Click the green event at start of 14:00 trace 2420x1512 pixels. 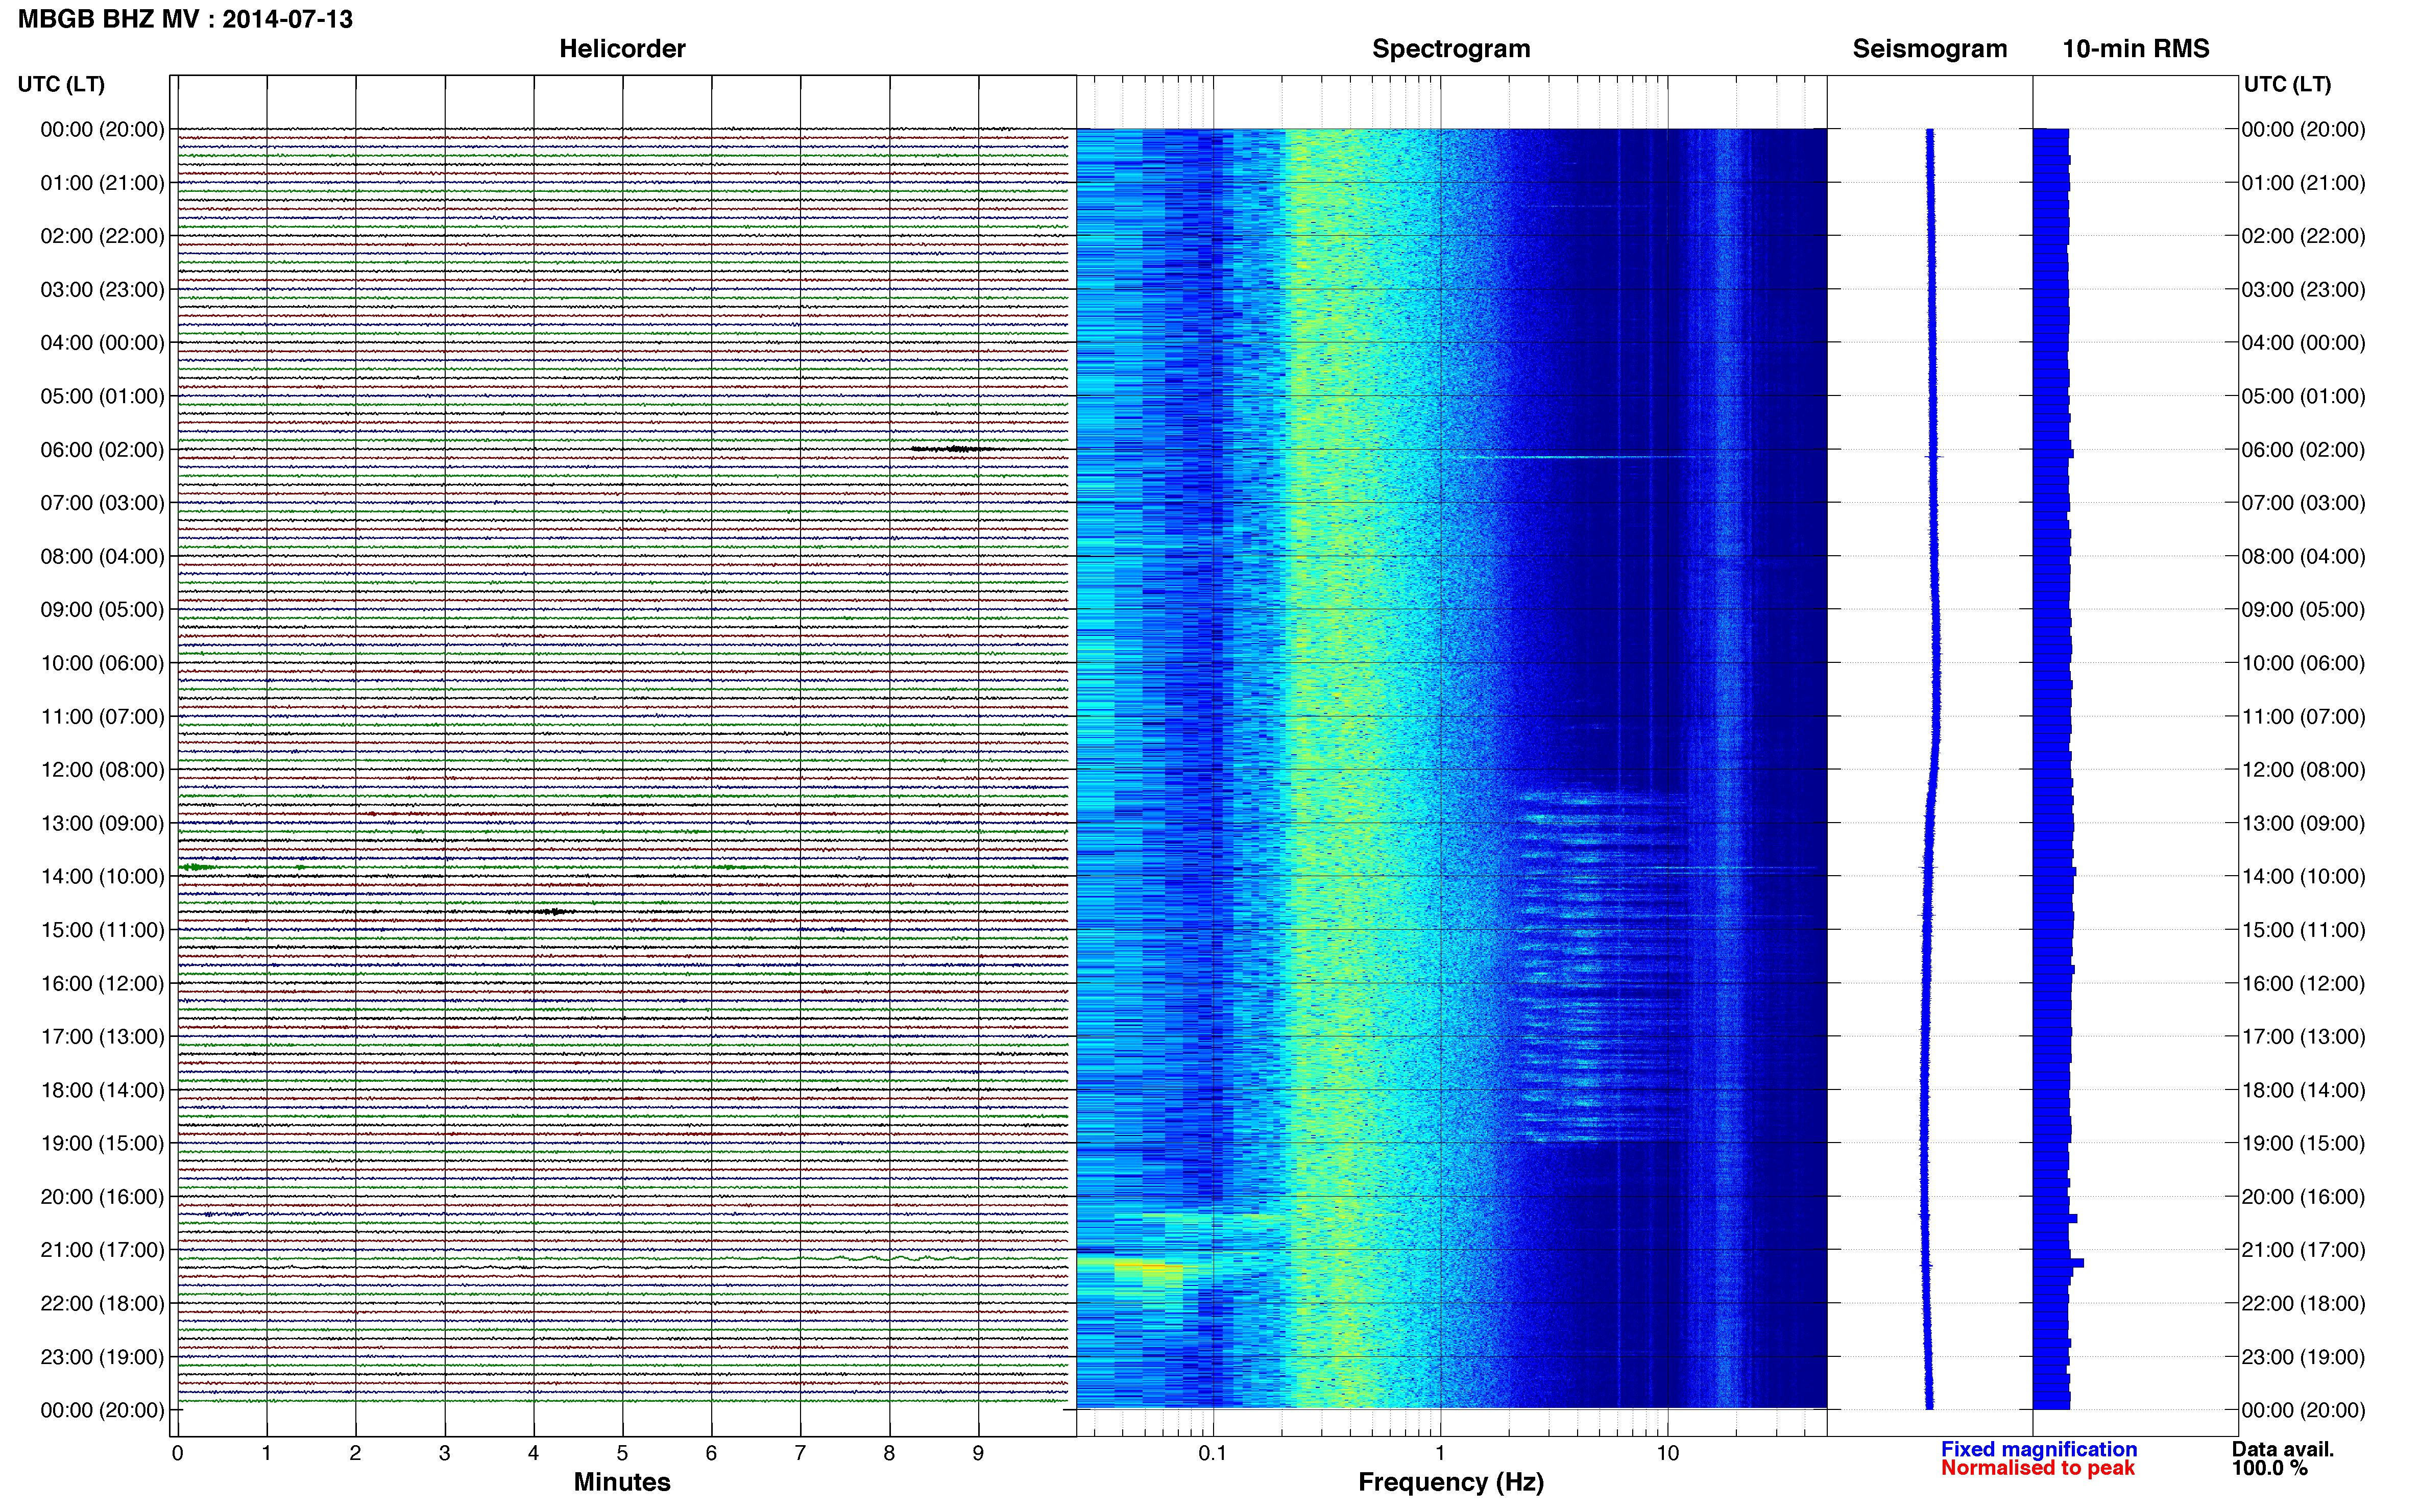(x=196, y=867)
